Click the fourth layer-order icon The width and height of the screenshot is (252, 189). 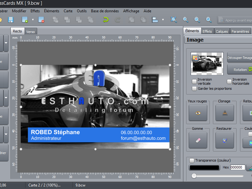pyautogui.click(x=90, y=20)
